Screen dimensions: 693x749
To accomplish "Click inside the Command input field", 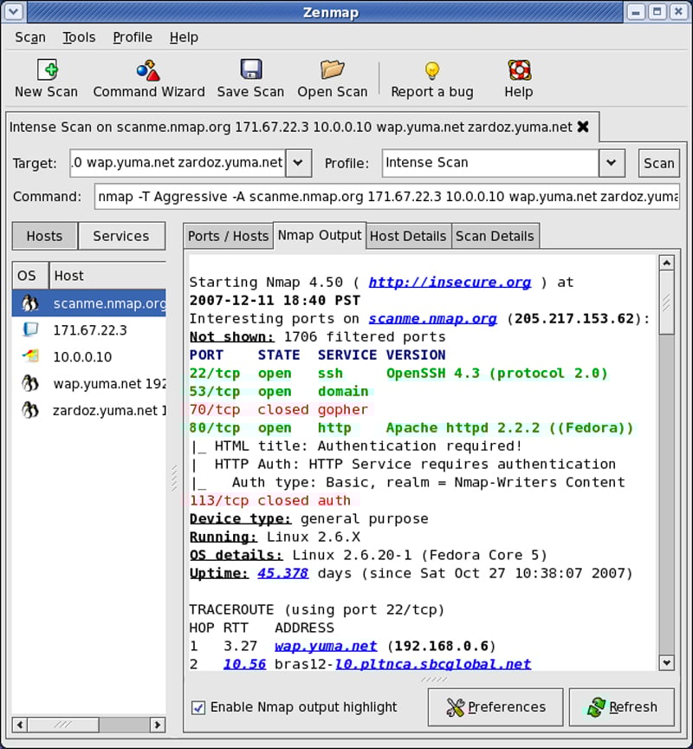I will point(346,197).
